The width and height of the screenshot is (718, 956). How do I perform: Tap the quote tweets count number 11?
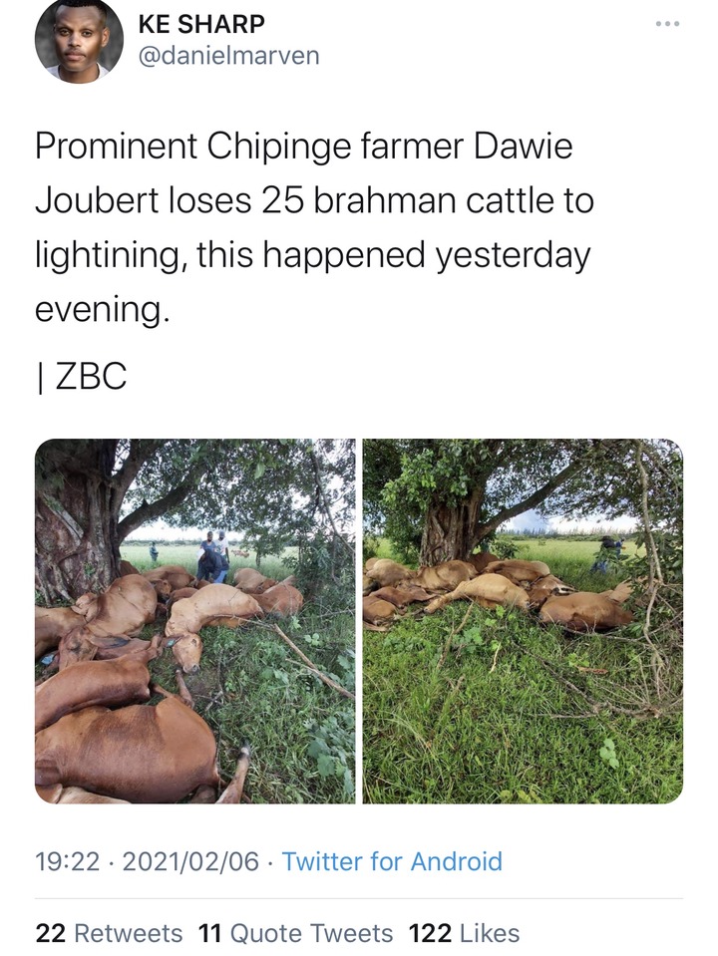[x=210, y=933]
